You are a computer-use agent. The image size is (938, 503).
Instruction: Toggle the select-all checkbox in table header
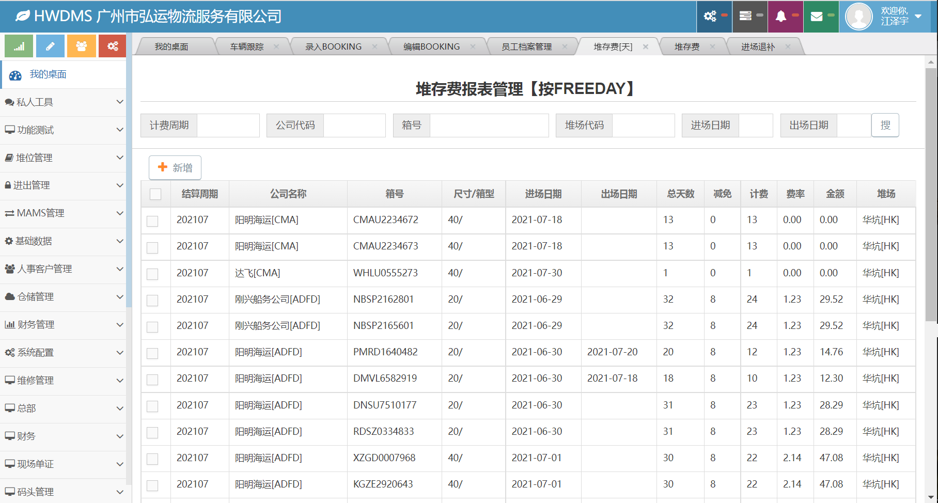click(155, 194)
